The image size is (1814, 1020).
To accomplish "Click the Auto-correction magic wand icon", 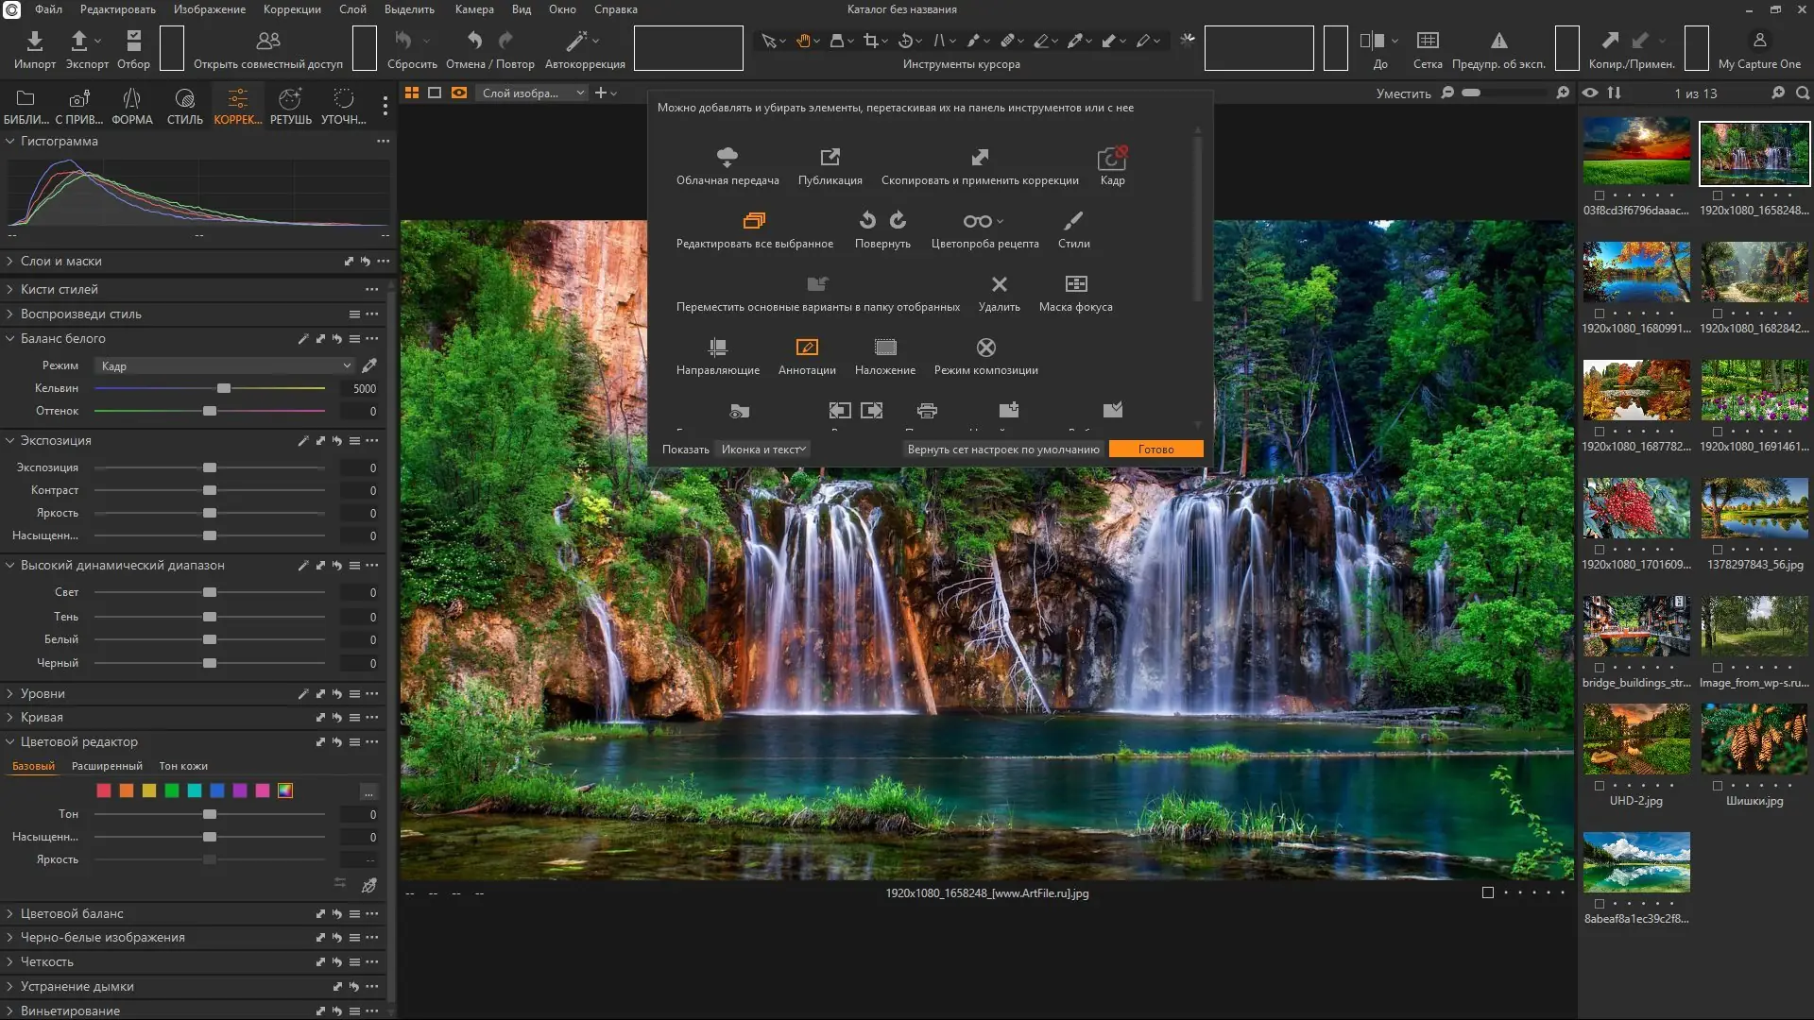I will pyautogui.click(x=576, y=42).
